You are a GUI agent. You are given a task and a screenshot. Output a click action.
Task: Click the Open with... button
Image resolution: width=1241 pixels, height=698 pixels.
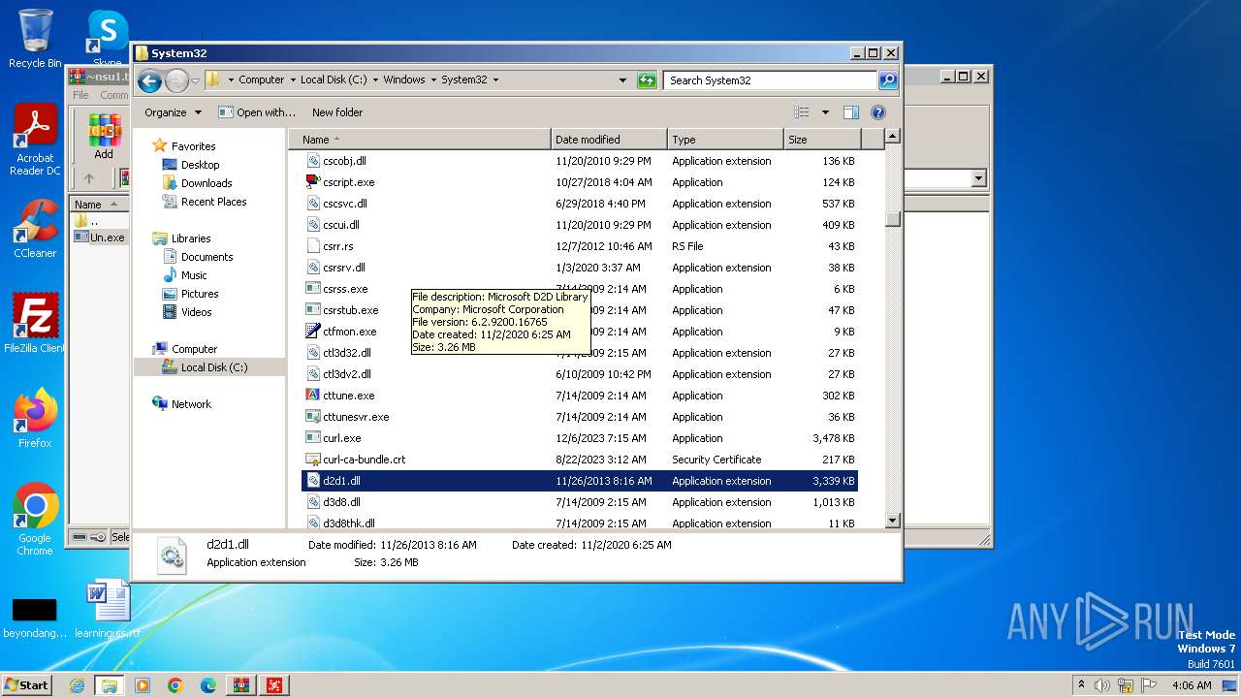[257, 112]
